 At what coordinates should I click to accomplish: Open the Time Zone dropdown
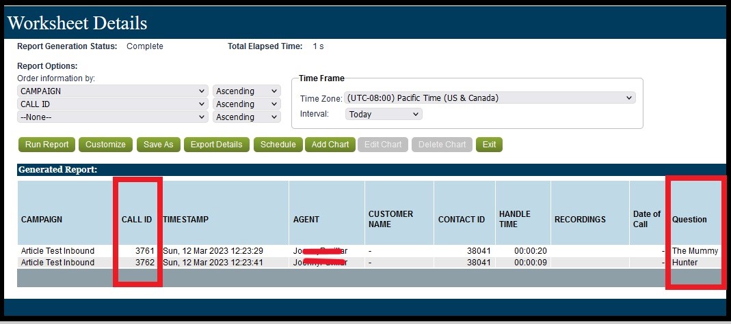coord(490,98)
